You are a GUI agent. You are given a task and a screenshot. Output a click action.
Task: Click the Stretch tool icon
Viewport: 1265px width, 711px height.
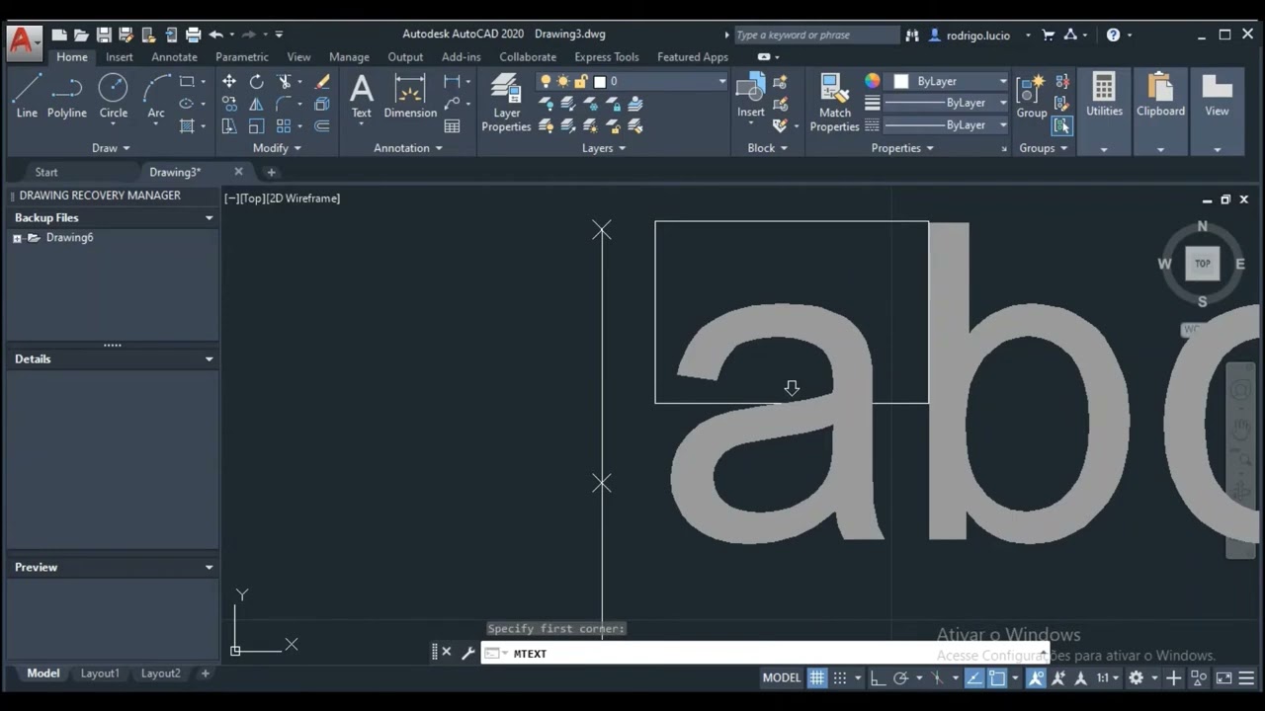pos(229,126)
